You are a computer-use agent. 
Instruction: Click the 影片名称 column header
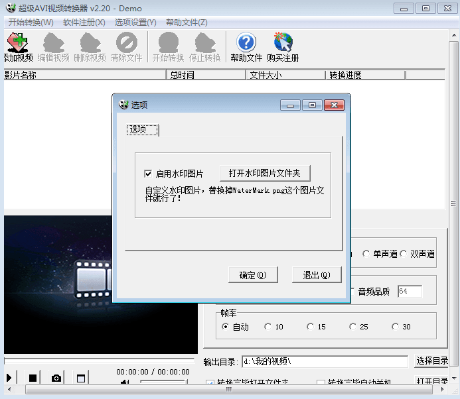tap(85, 75)
